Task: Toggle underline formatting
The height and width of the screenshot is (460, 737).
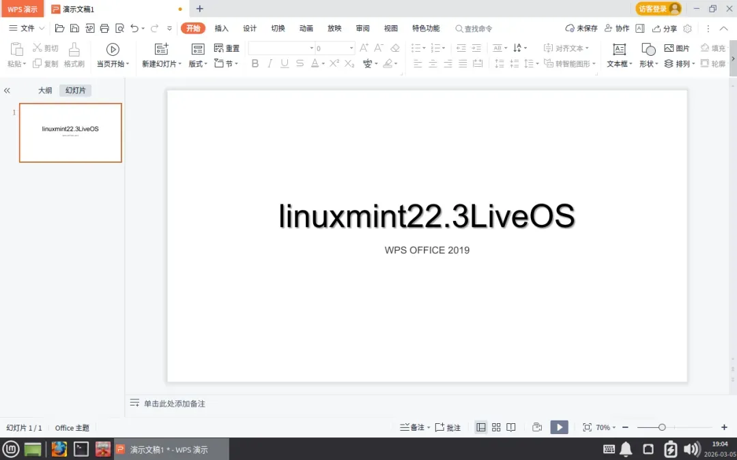Action: pyautogui.click(x=285, y=63)
